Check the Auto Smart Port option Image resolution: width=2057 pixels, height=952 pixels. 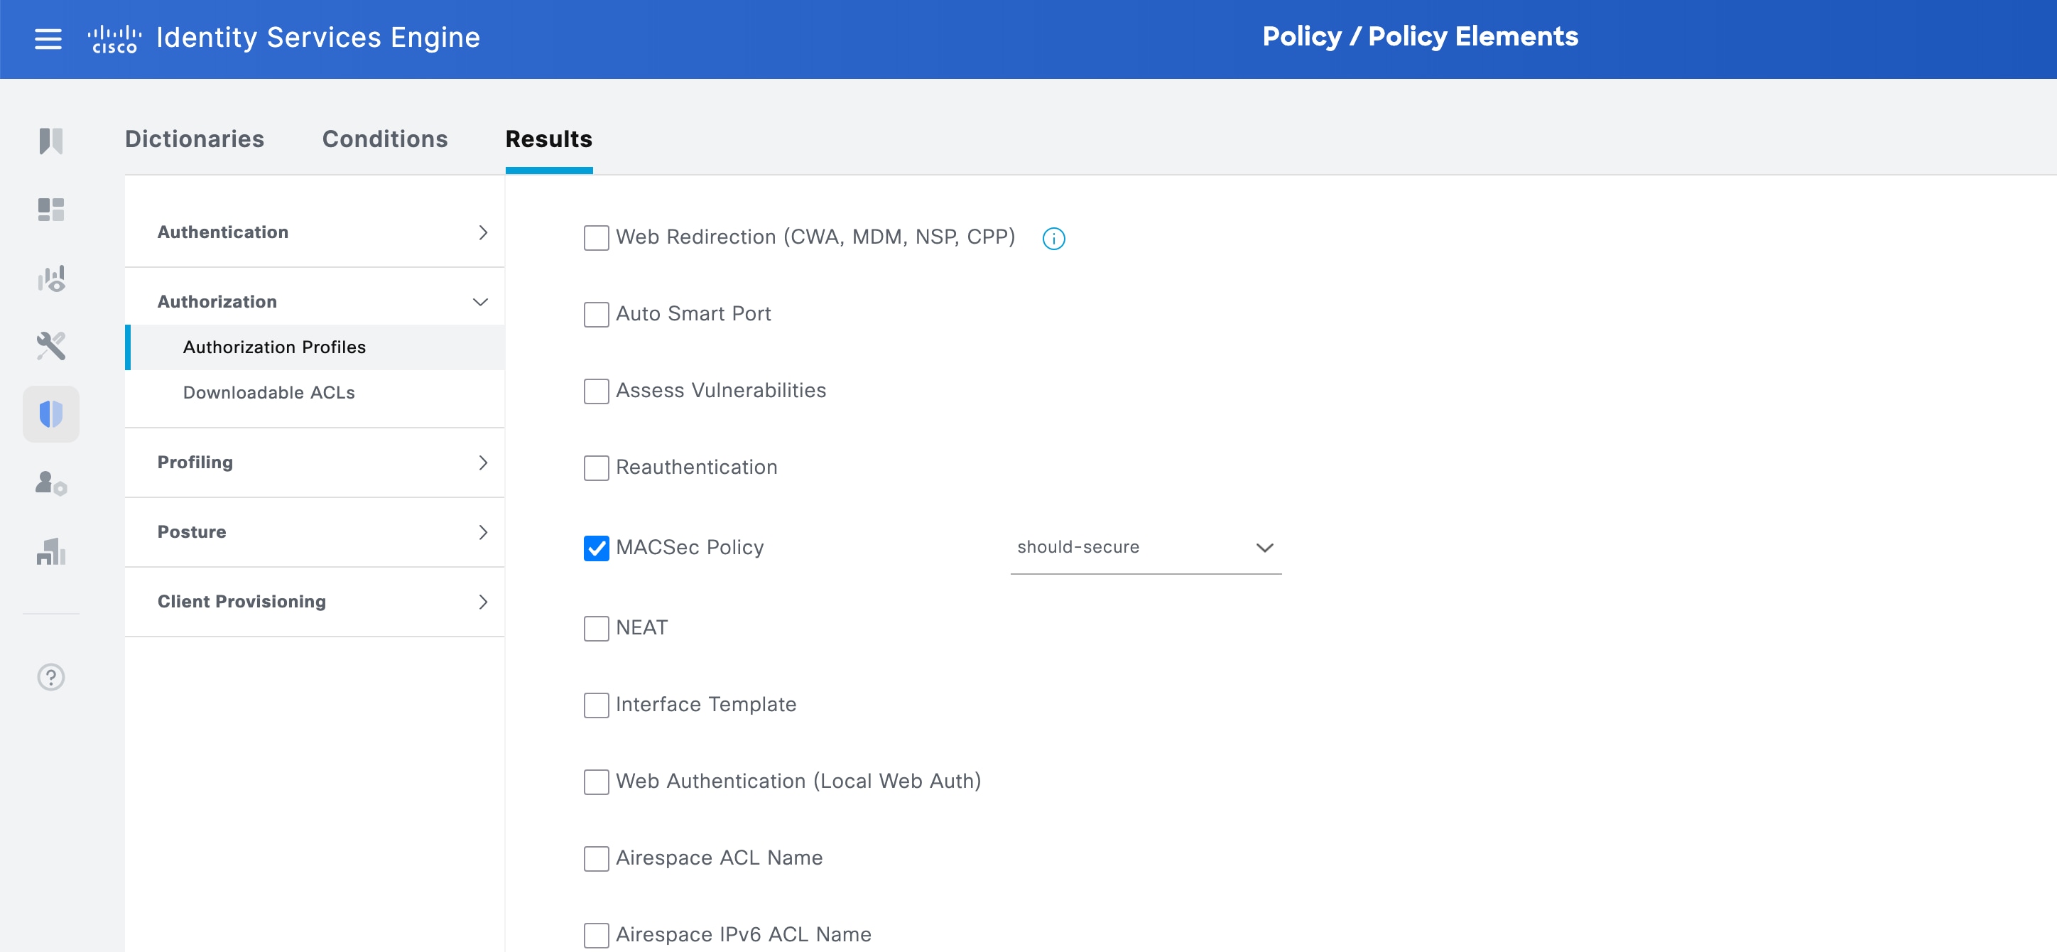[596, 315]
